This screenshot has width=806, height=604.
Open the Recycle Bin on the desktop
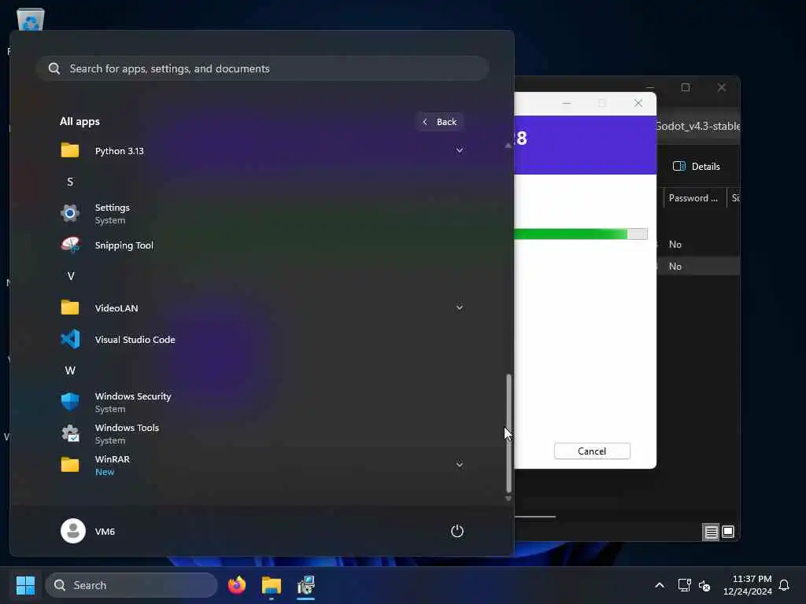click(31, 20)
